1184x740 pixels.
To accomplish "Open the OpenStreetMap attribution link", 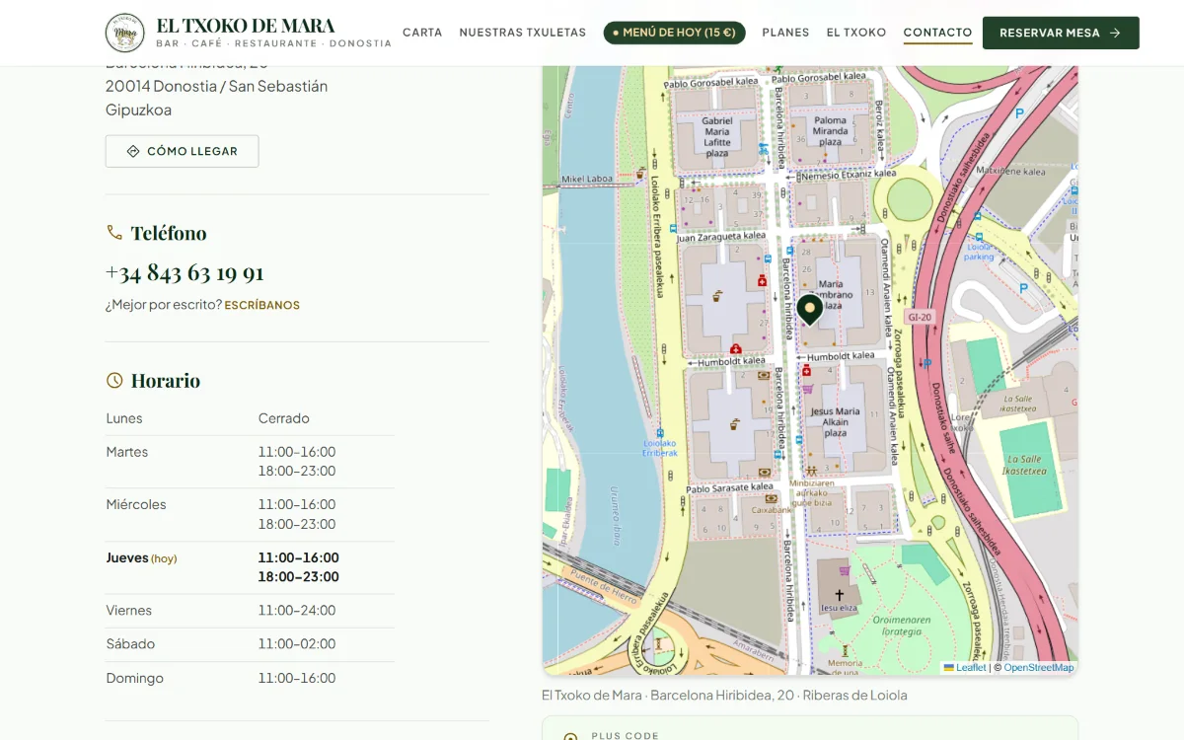I will [1039, 668].
